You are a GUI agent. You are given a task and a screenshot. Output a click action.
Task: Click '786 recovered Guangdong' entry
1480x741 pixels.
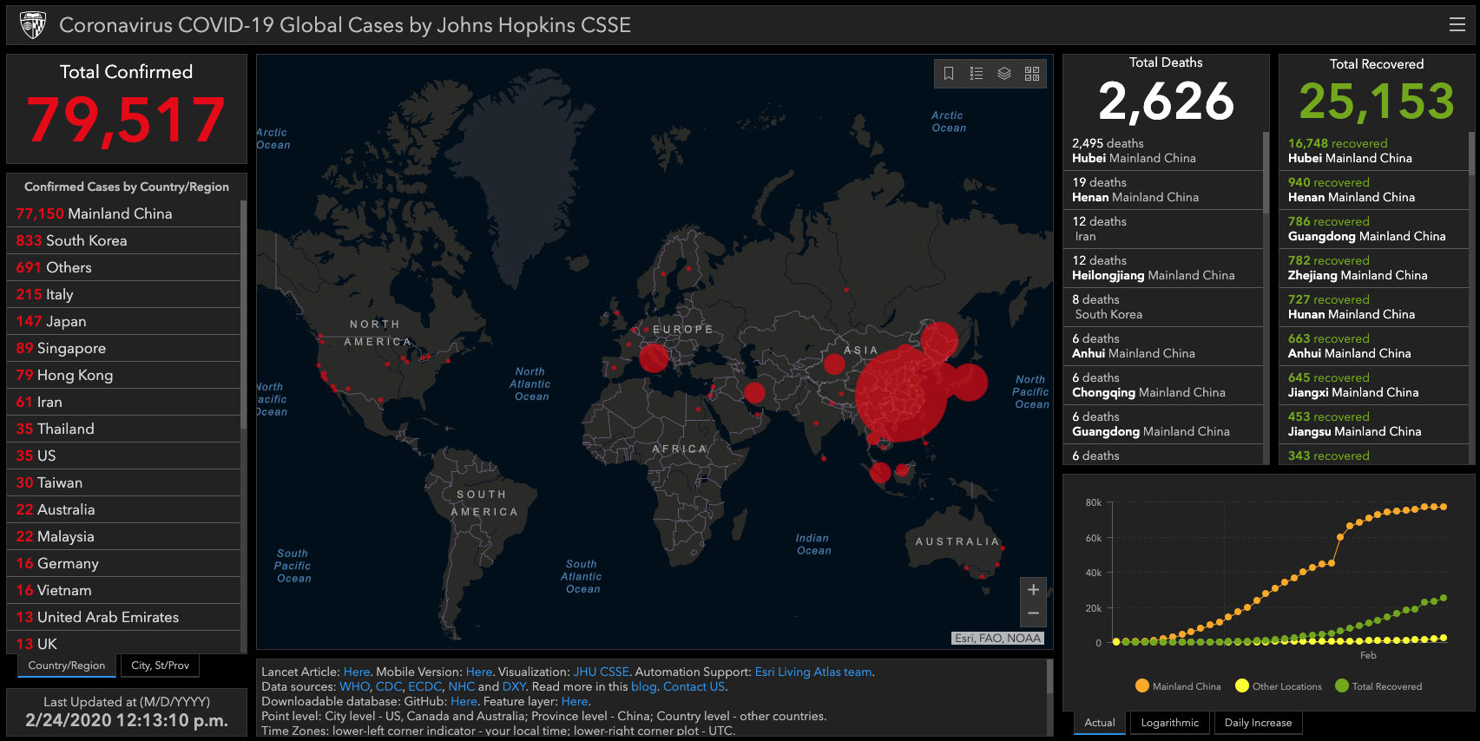pos(1374,229)
